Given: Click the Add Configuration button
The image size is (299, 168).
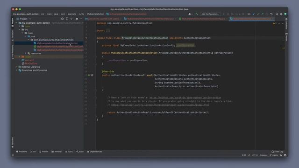Looking at the screenshot, I should point(210,14).
